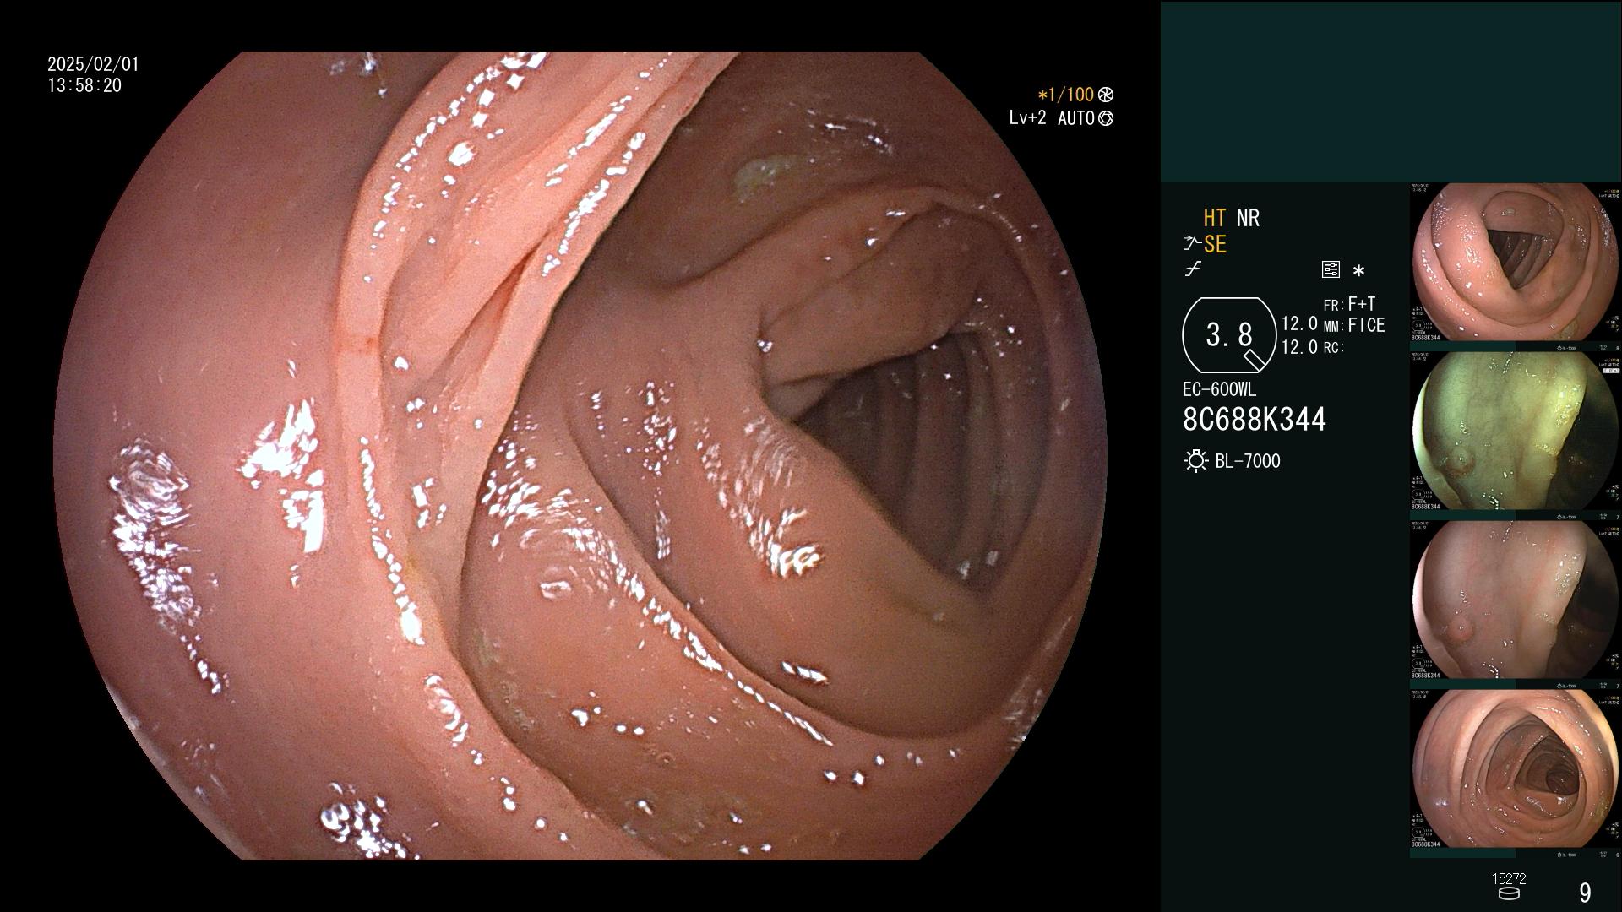Click the scope model EC-600WL text

coord(1219,390)
